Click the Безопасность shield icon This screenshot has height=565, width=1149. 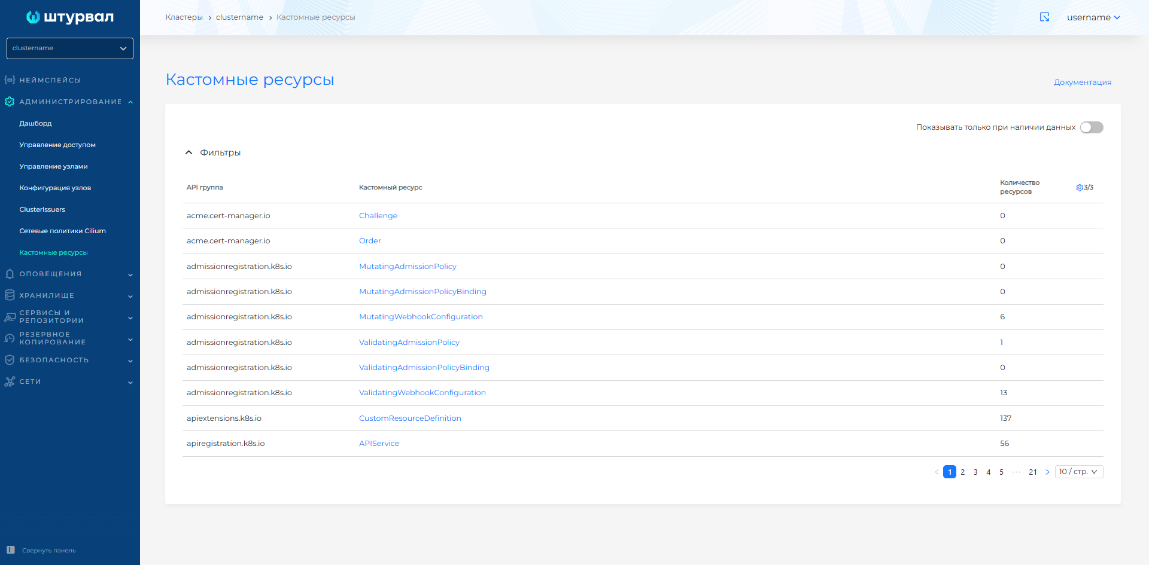[10, 360]
